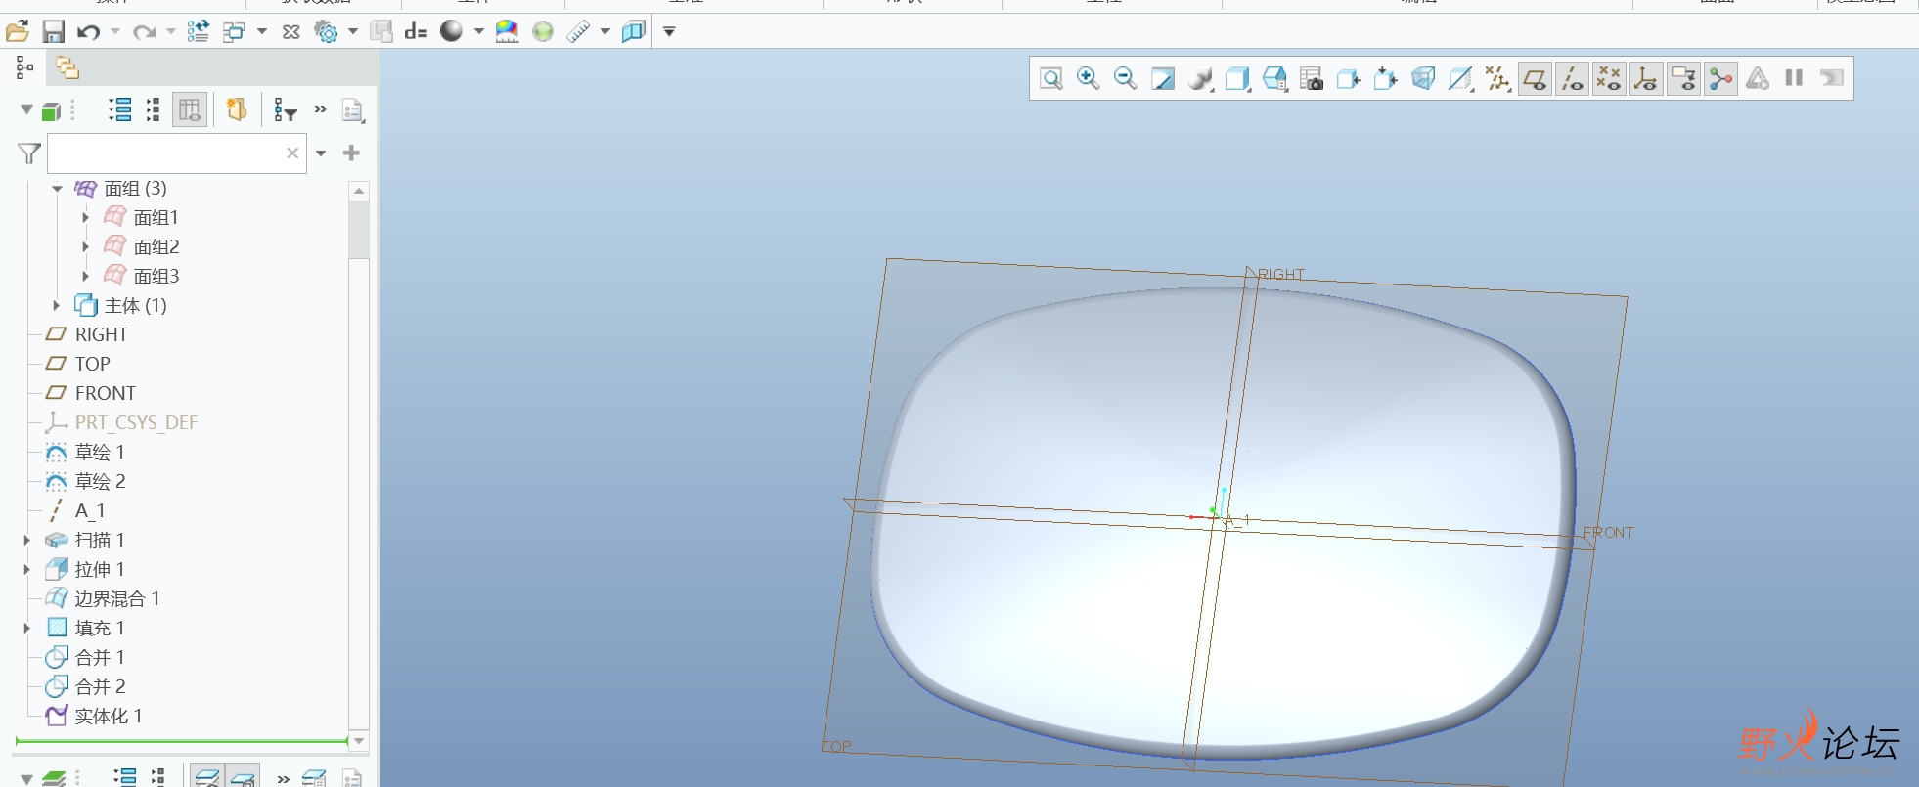1919x787 pixels.
Task: Select 边界混合 1 in the model tree
Action: coord(103,598)
